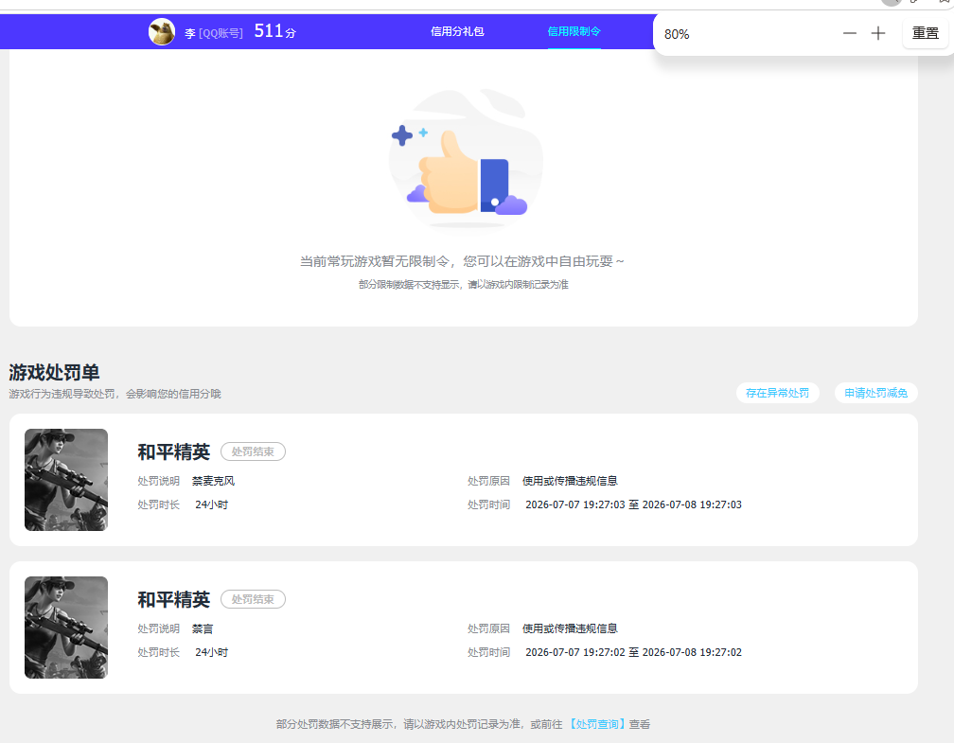Reset zoom with the 重置 button
This screenshot has height=743, width=954.
(926, 33)
